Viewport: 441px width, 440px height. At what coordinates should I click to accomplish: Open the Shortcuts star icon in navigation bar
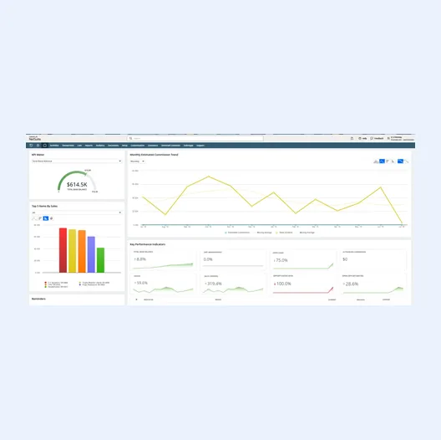click(38, 146)
